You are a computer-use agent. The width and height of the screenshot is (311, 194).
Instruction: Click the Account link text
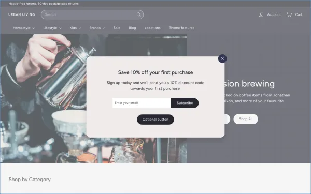click(x=274, y=14)
